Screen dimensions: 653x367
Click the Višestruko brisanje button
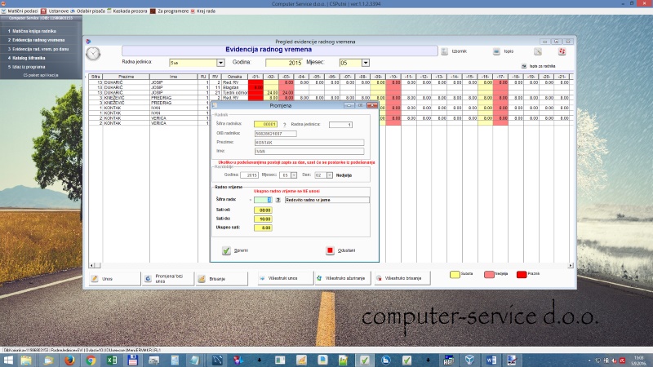click(x=402, y=278)
